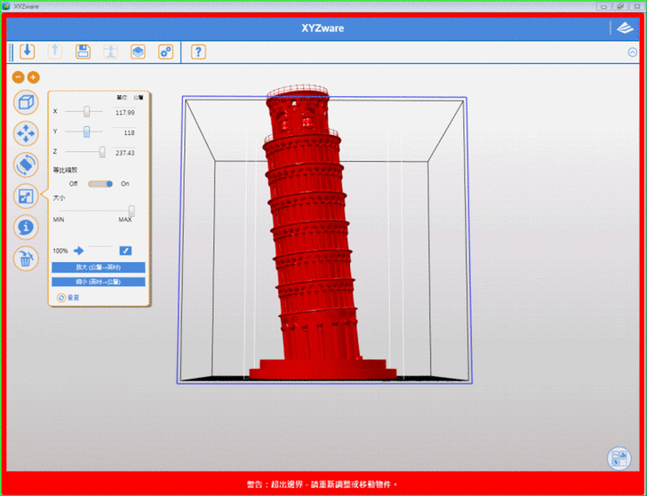Toggle the uniform scaling Off/On switch
The width and height of the screenshot is (647, 496).
pyautogui.click(x=100, y=184)
